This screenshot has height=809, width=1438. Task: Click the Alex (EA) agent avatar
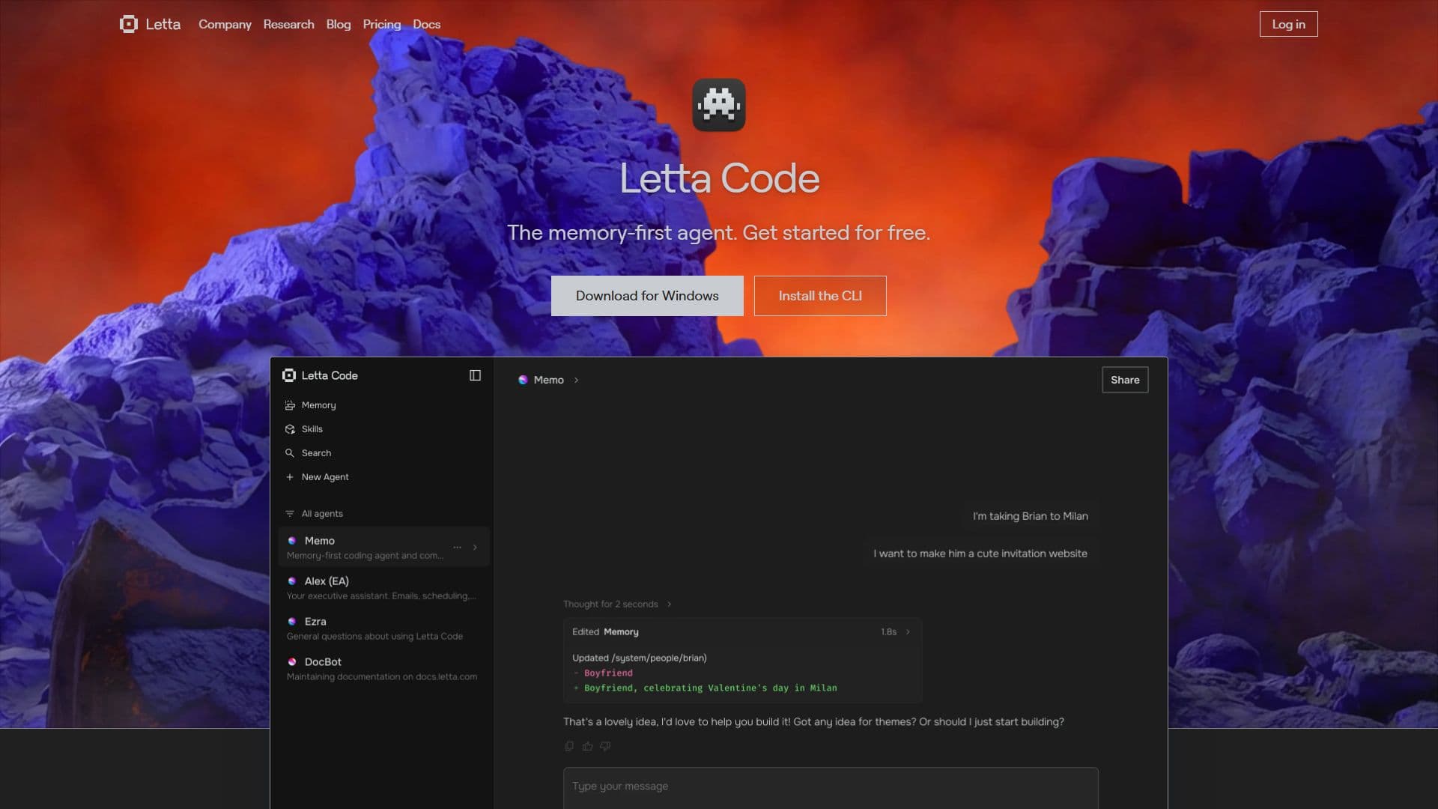292,581
